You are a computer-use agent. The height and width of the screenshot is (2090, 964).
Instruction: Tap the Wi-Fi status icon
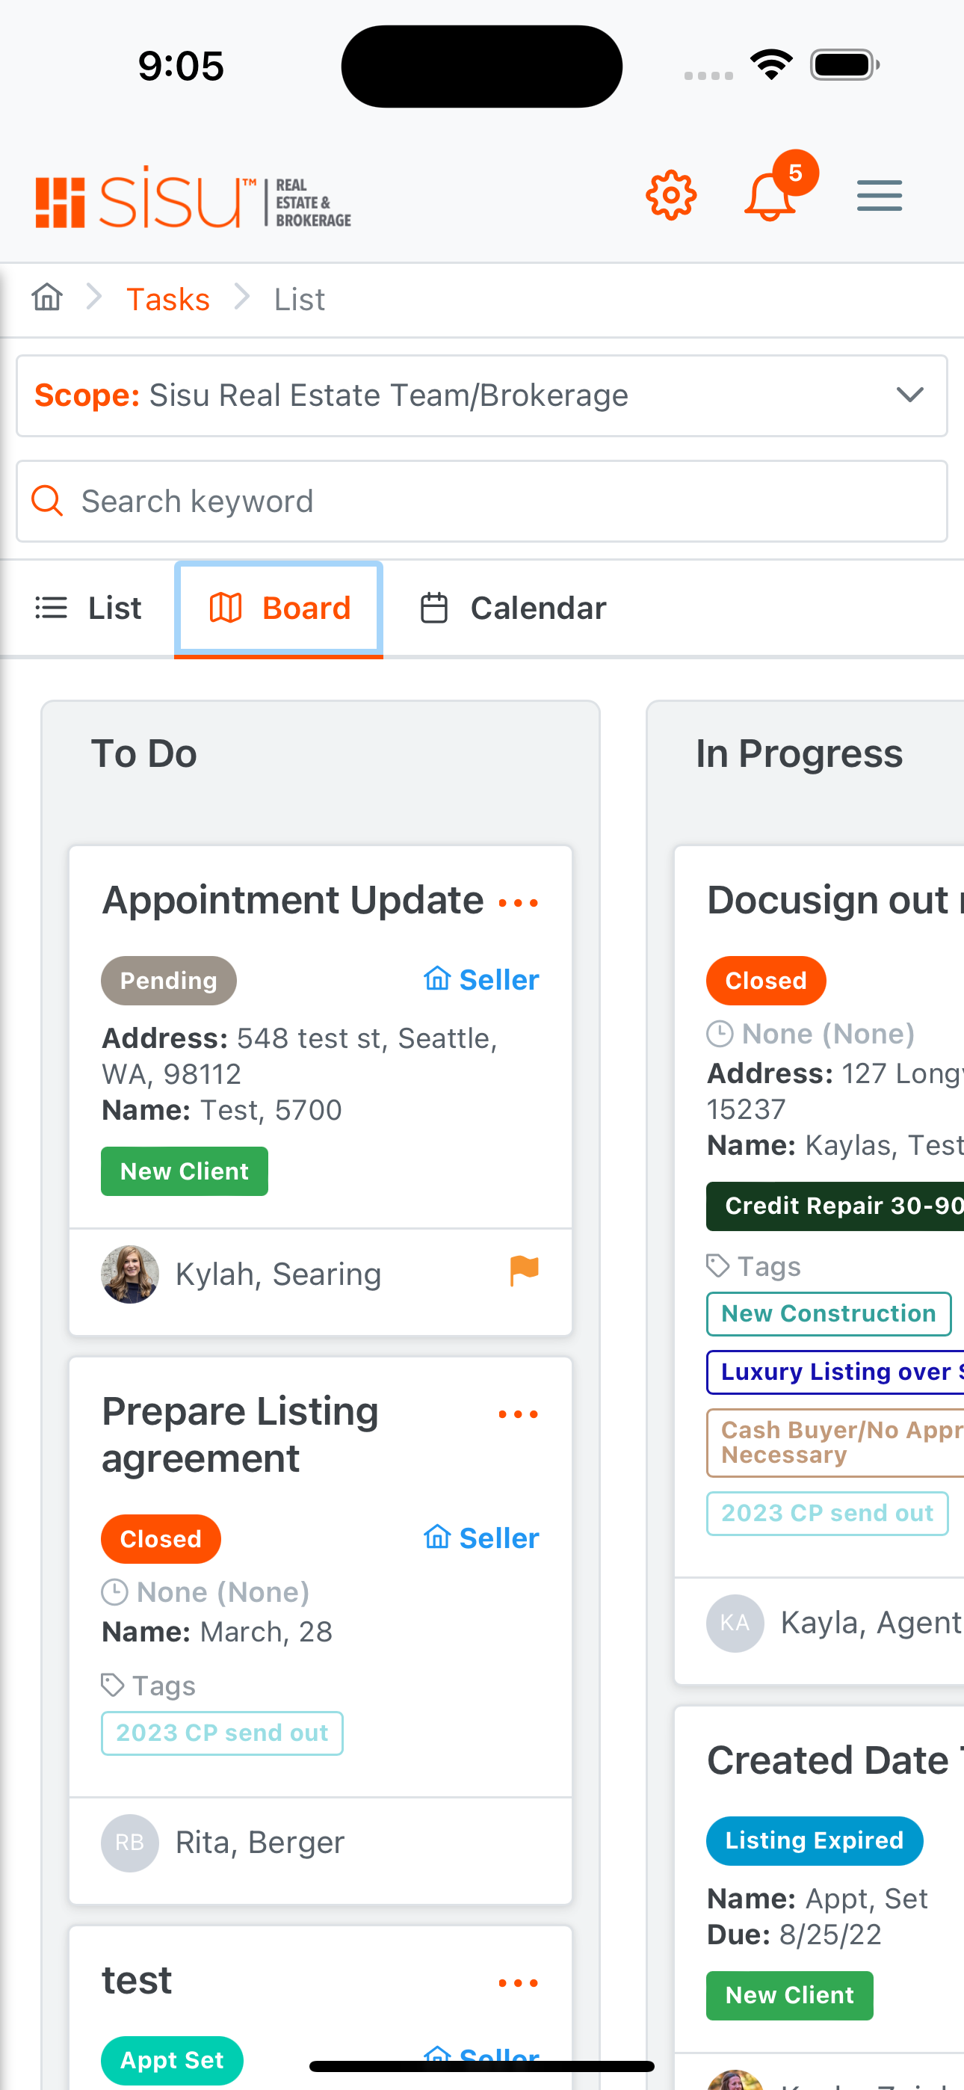[x=771, y=65]
